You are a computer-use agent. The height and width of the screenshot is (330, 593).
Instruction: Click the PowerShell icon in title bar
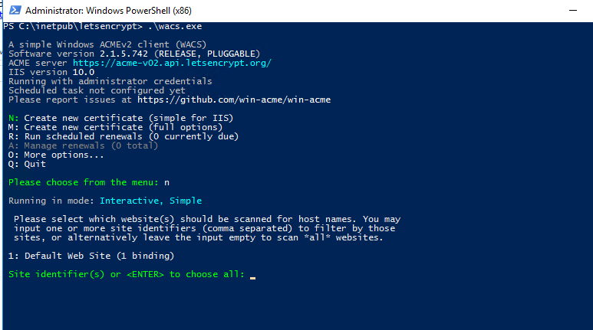coord(15,10)
